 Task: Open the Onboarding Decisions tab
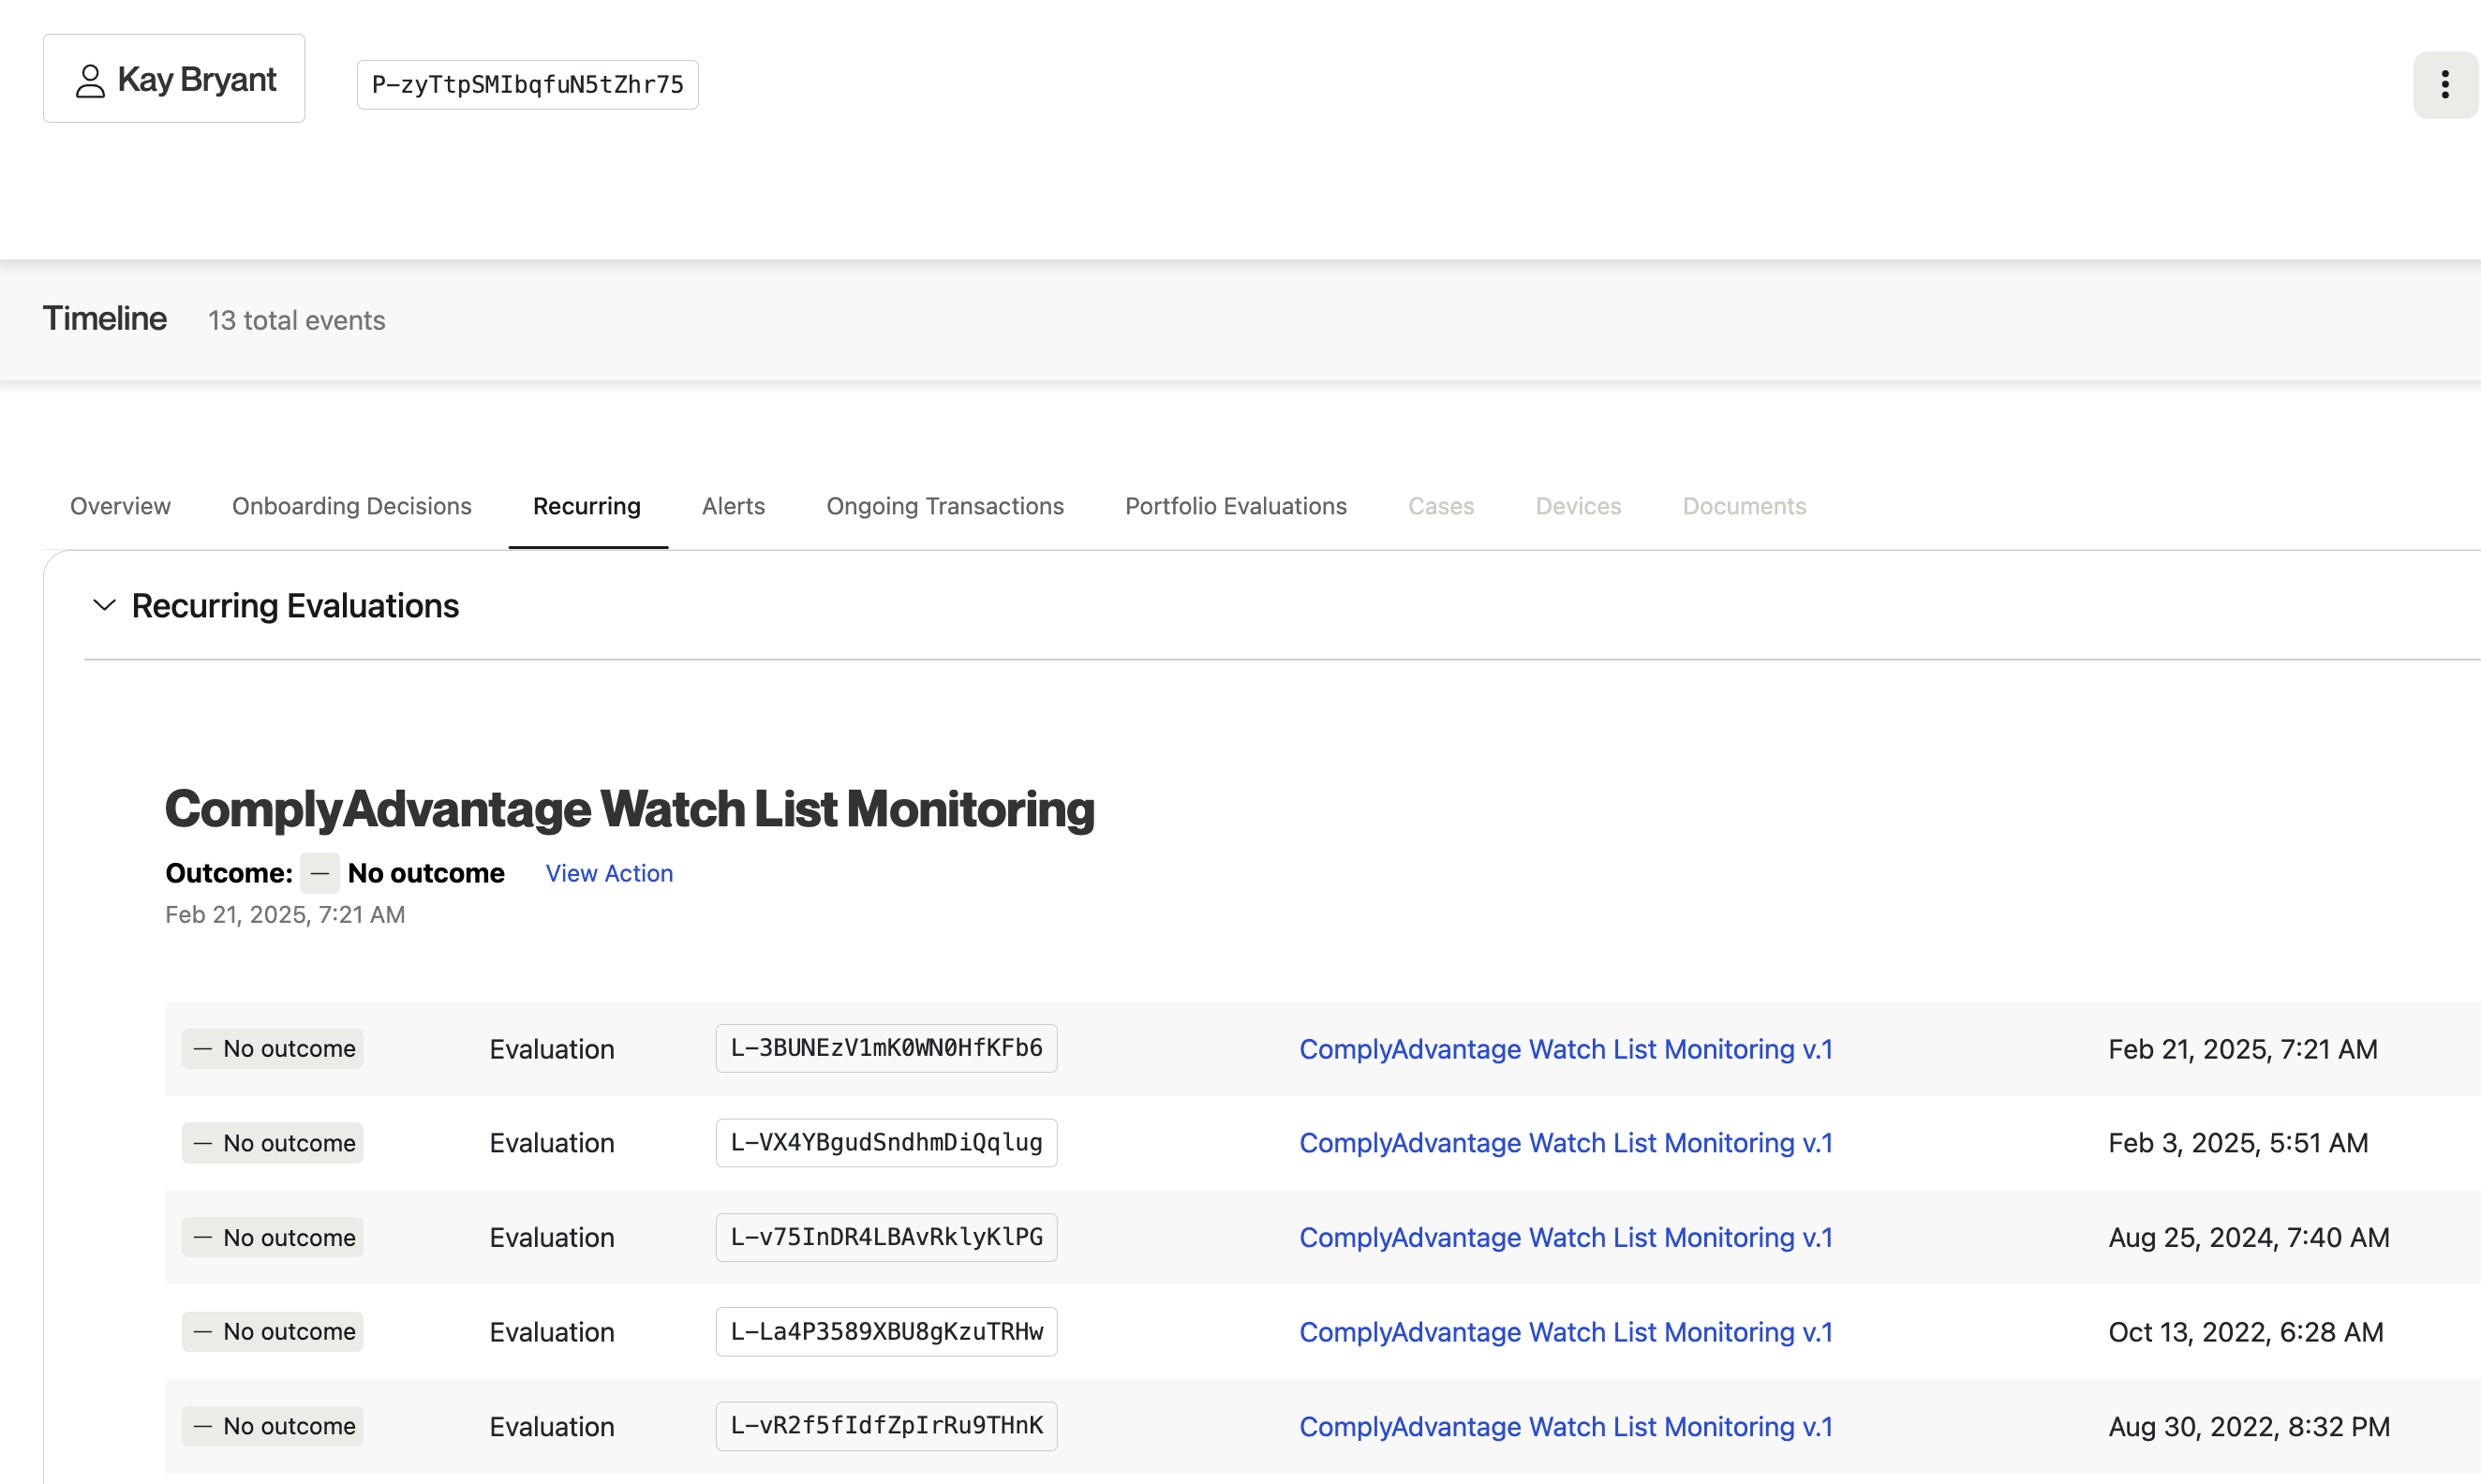pos(351,506)
